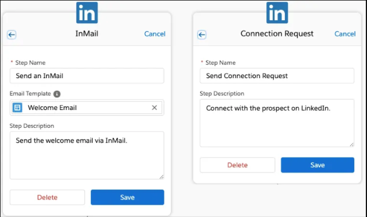Save the Connection Request step
367x217 pixels.
[317, 165]
